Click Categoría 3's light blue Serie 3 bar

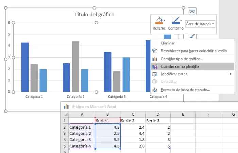click(126, 75)
